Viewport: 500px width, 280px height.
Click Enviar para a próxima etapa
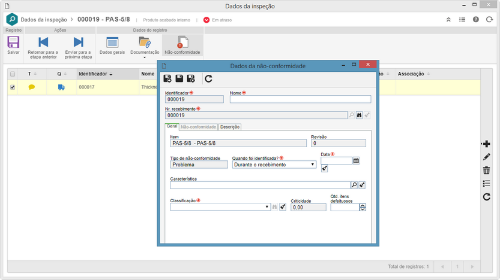pyautogui.click(x=78, y=48)
